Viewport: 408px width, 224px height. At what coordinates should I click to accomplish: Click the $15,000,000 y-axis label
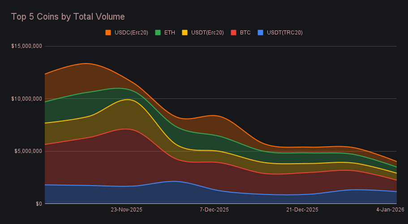27,46
